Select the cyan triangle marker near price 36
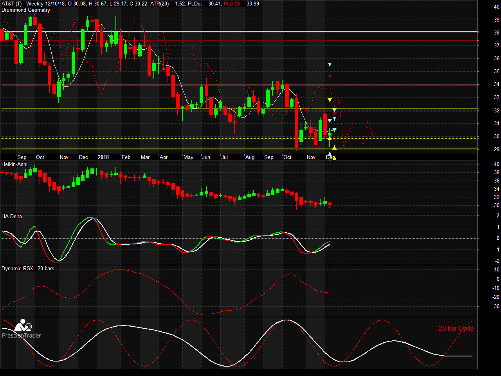This screenshot has width=501, height=376. pos(330,64)
